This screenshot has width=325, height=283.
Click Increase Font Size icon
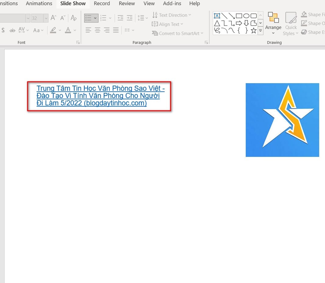click(x=53, y=18)
